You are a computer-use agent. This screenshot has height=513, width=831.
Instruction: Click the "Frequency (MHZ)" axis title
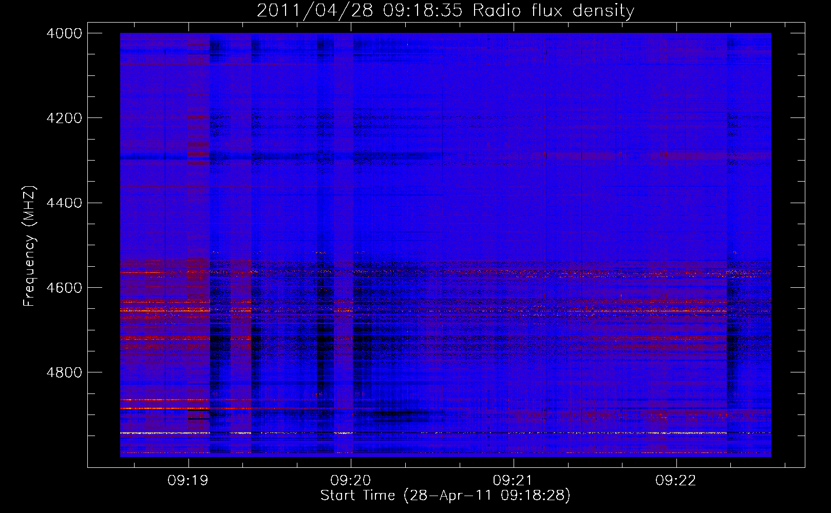tap(30, 247)
